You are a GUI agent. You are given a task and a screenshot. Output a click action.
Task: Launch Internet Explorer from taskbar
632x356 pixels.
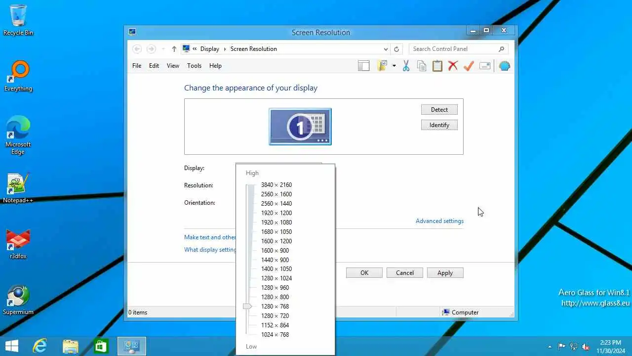click(x=39, y=346)
